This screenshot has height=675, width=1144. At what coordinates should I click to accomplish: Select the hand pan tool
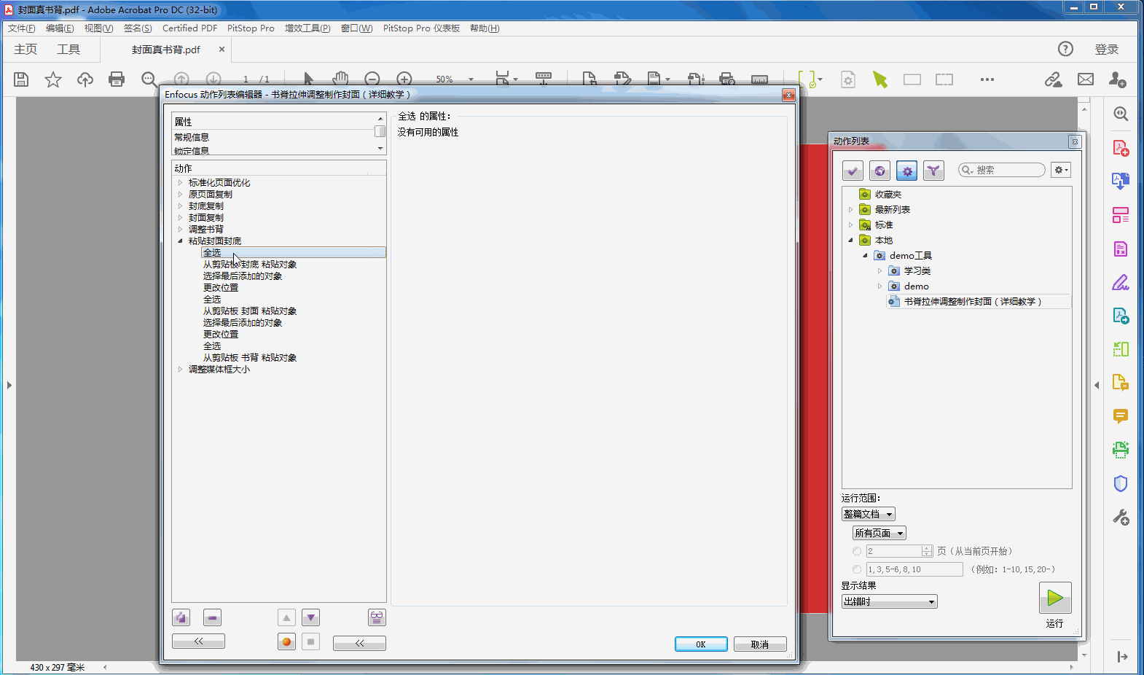[340, 79]
